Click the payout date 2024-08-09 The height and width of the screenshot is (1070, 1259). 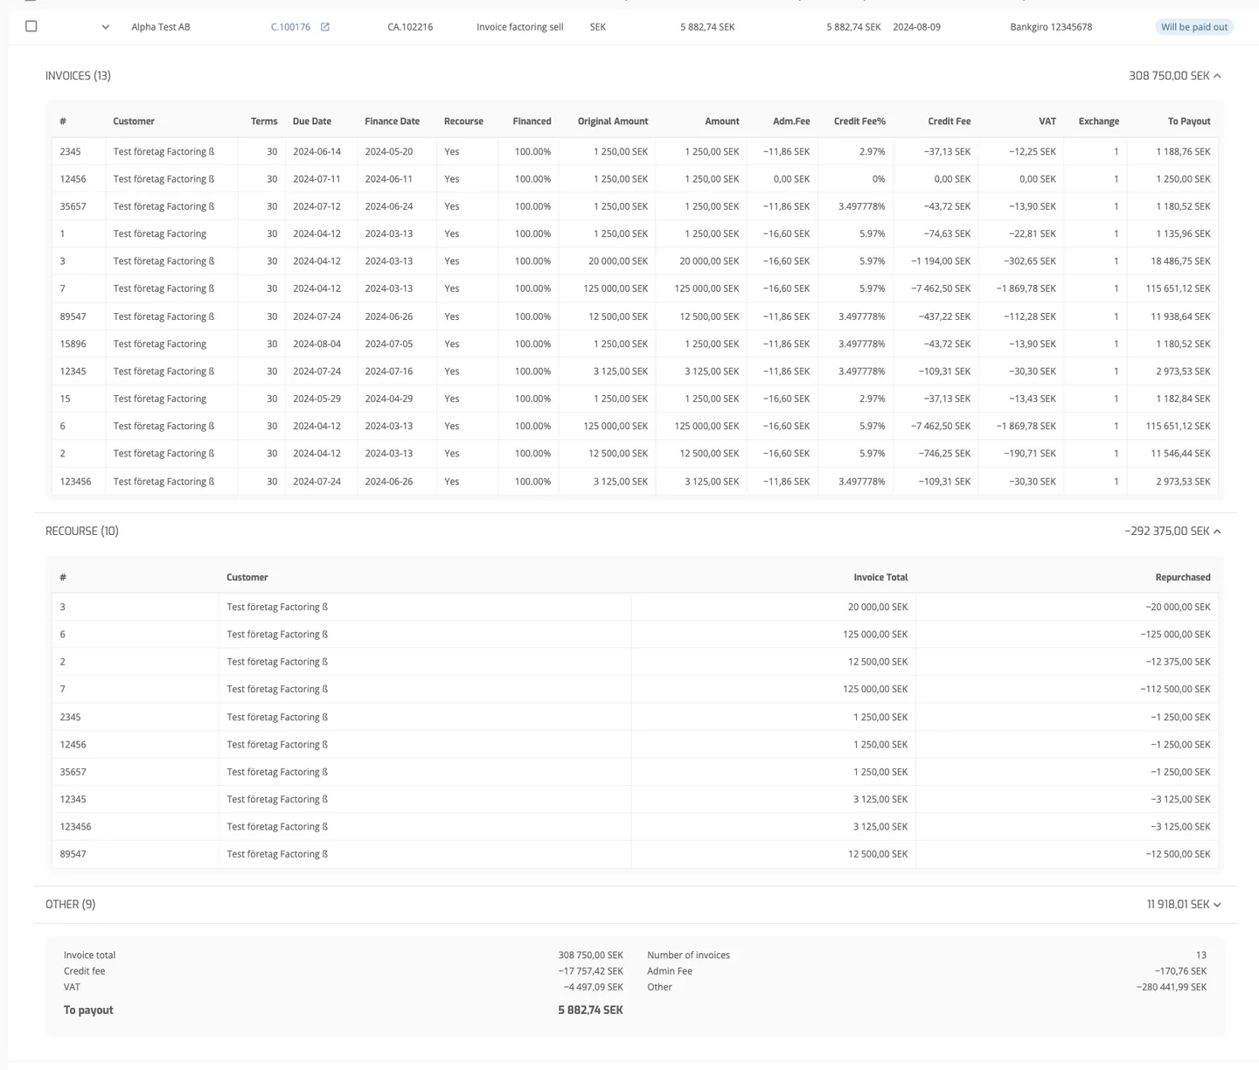click(x=917, y=27)
